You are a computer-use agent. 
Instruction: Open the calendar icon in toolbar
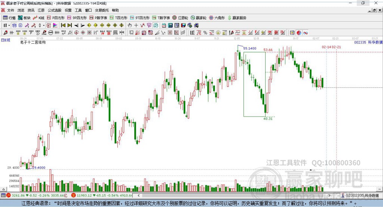click(164, 25)
